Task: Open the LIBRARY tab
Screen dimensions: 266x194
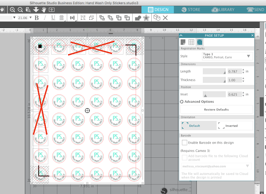Action: [223, 10]
